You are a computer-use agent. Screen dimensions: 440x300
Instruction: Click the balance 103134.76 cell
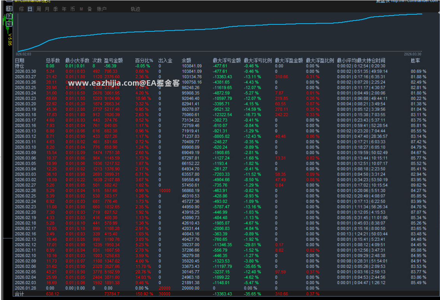pyautogui.click(x=192, y=77)
